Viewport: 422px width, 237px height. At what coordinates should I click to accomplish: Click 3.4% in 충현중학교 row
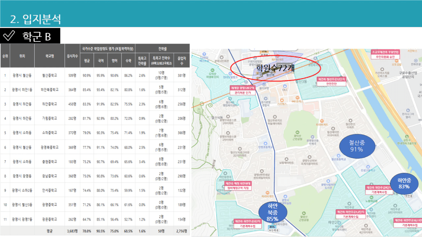pos(142,162)
